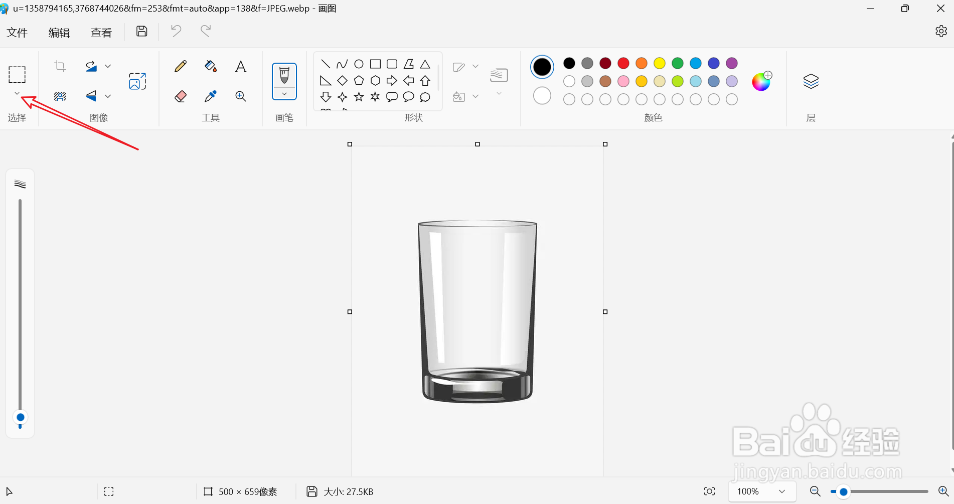This screenshot has height=504, width=954.
Task: Click the crop tool icon
Action: point(60,66)
